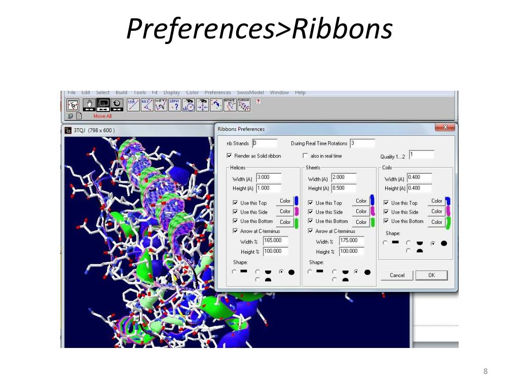Click the text document icon under toolbar
Viewport: 519px width, 389px height.
pyautogui.click(x=79, y=116)
